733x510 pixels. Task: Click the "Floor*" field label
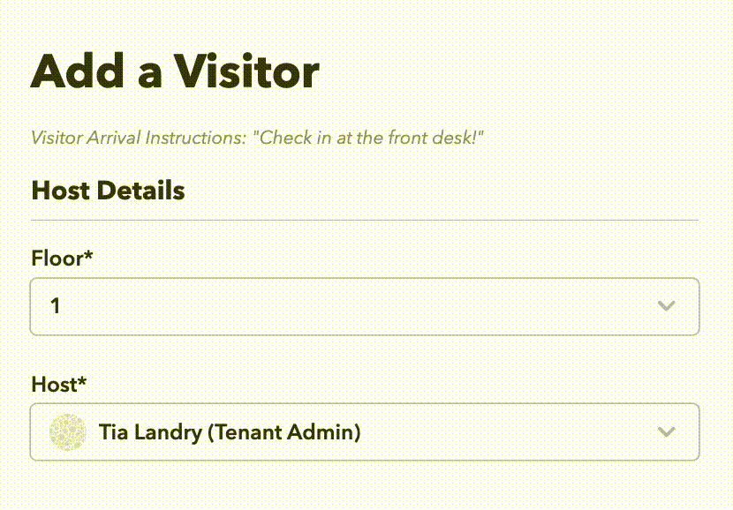point(62,259)
